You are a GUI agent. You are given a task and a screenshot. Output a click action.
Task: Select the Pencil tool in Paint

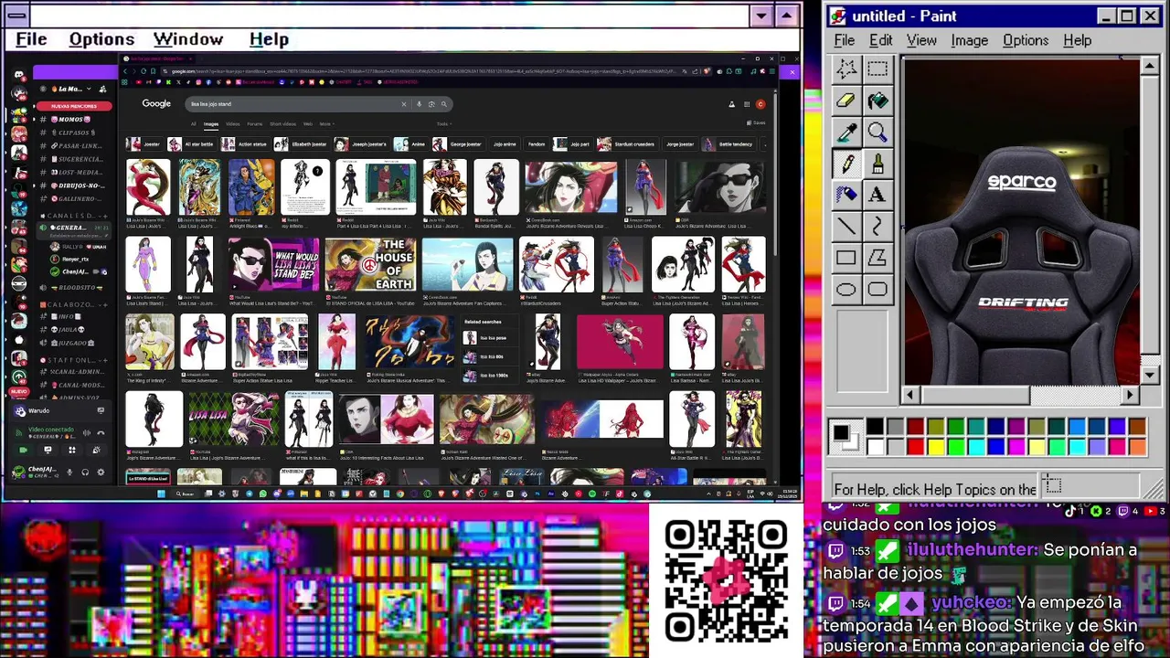point(846,164)
